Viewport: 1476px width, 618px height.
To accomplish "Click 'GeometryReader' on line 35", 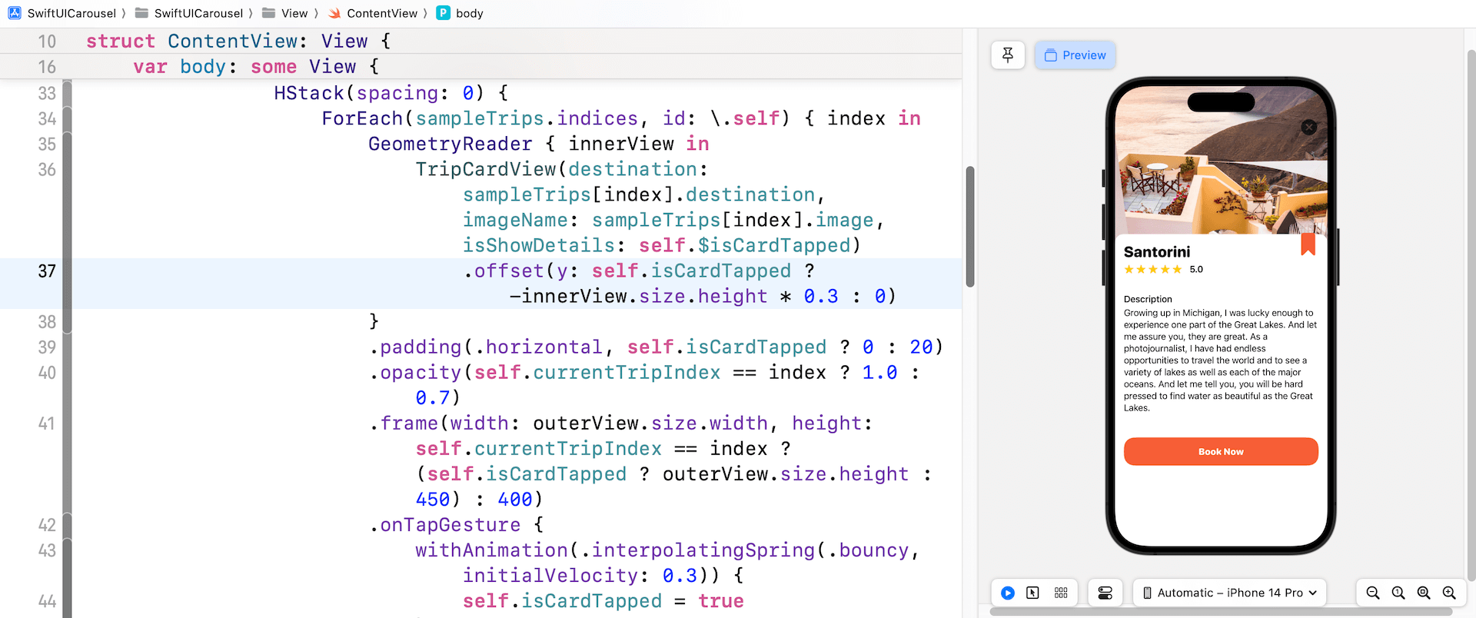I will tap(450, 144).
